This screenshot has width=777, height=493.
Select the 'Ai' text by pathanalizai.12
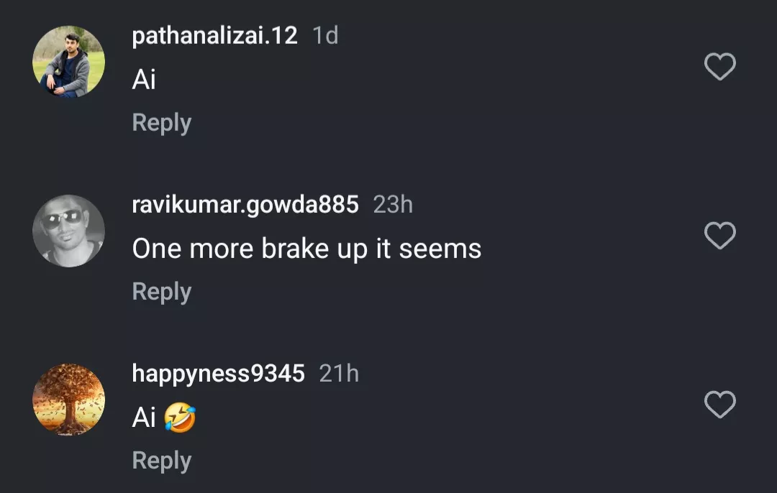coord(144,80)
